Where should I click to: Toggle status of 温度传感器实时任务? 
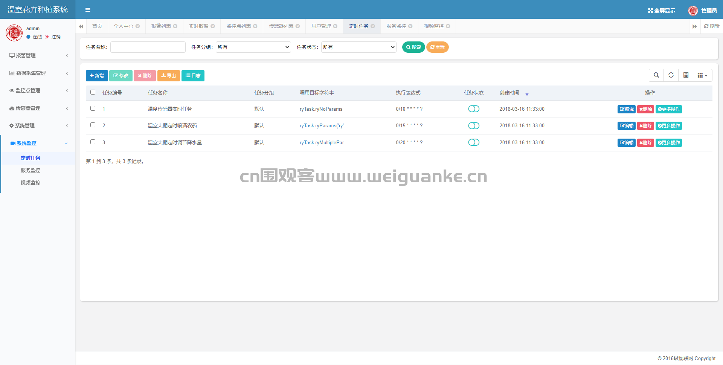click(474, 109)
